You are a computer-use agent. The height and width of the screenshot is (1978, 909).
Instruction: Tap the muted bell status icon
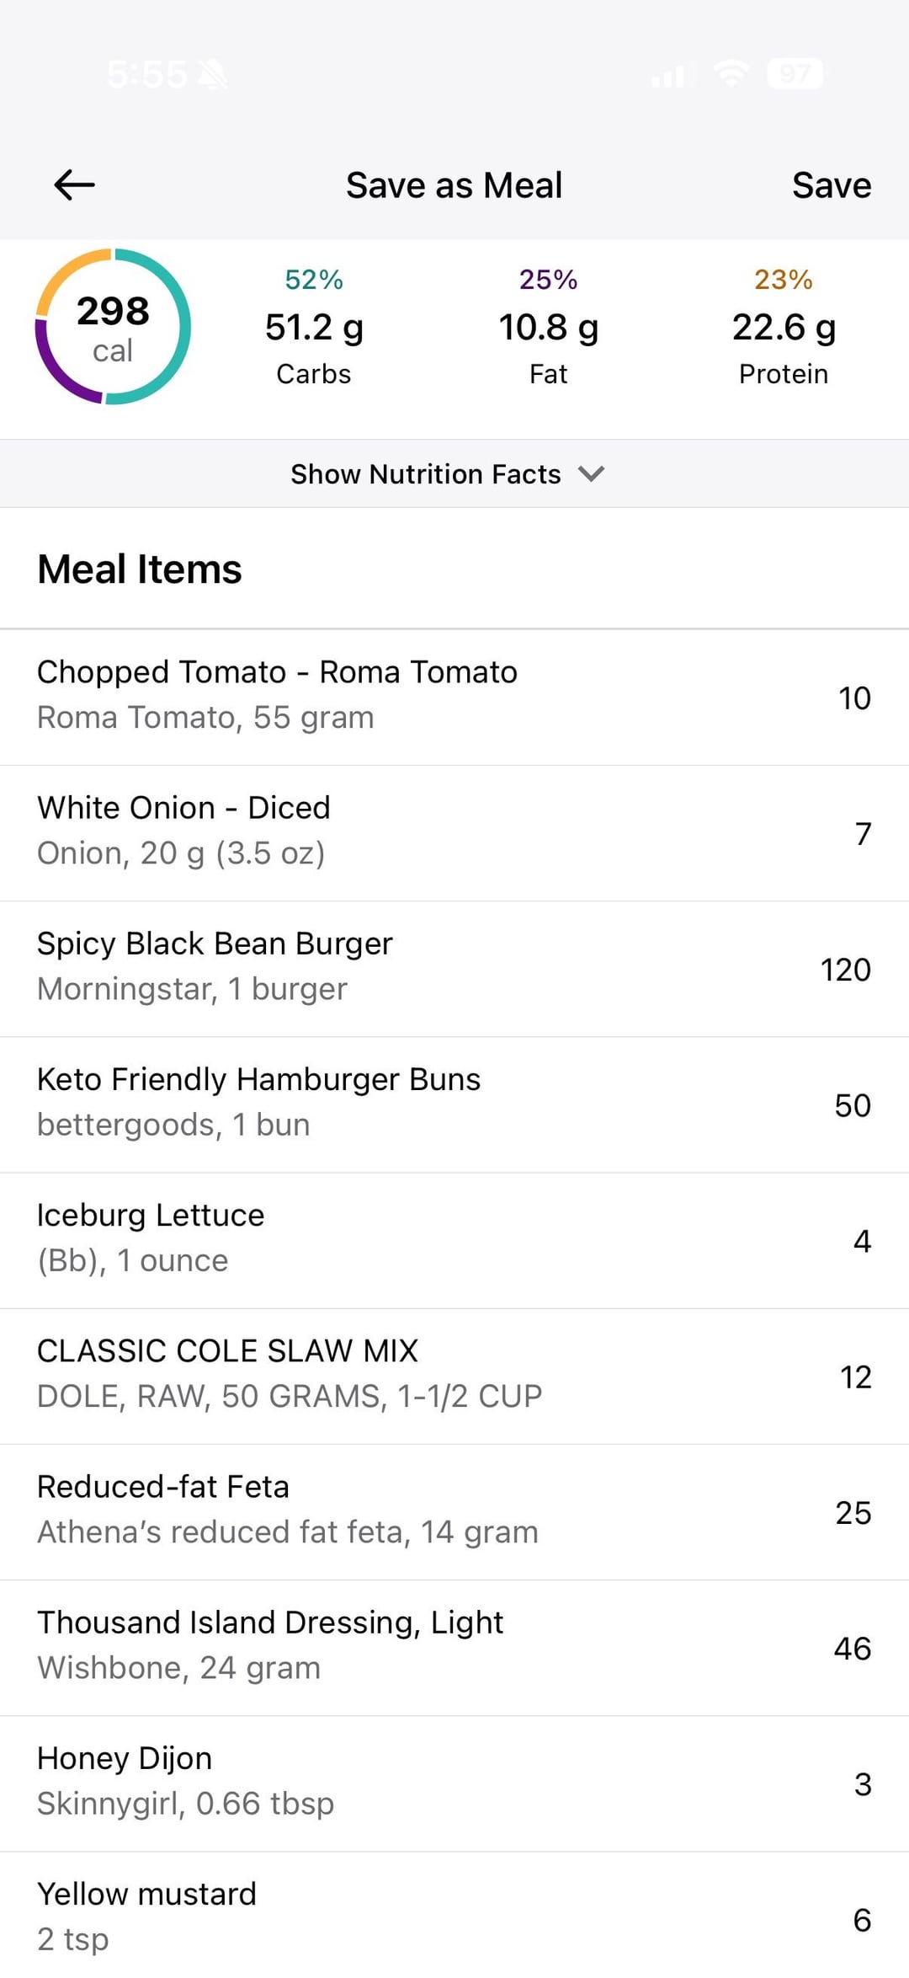(x=212, y=76)
